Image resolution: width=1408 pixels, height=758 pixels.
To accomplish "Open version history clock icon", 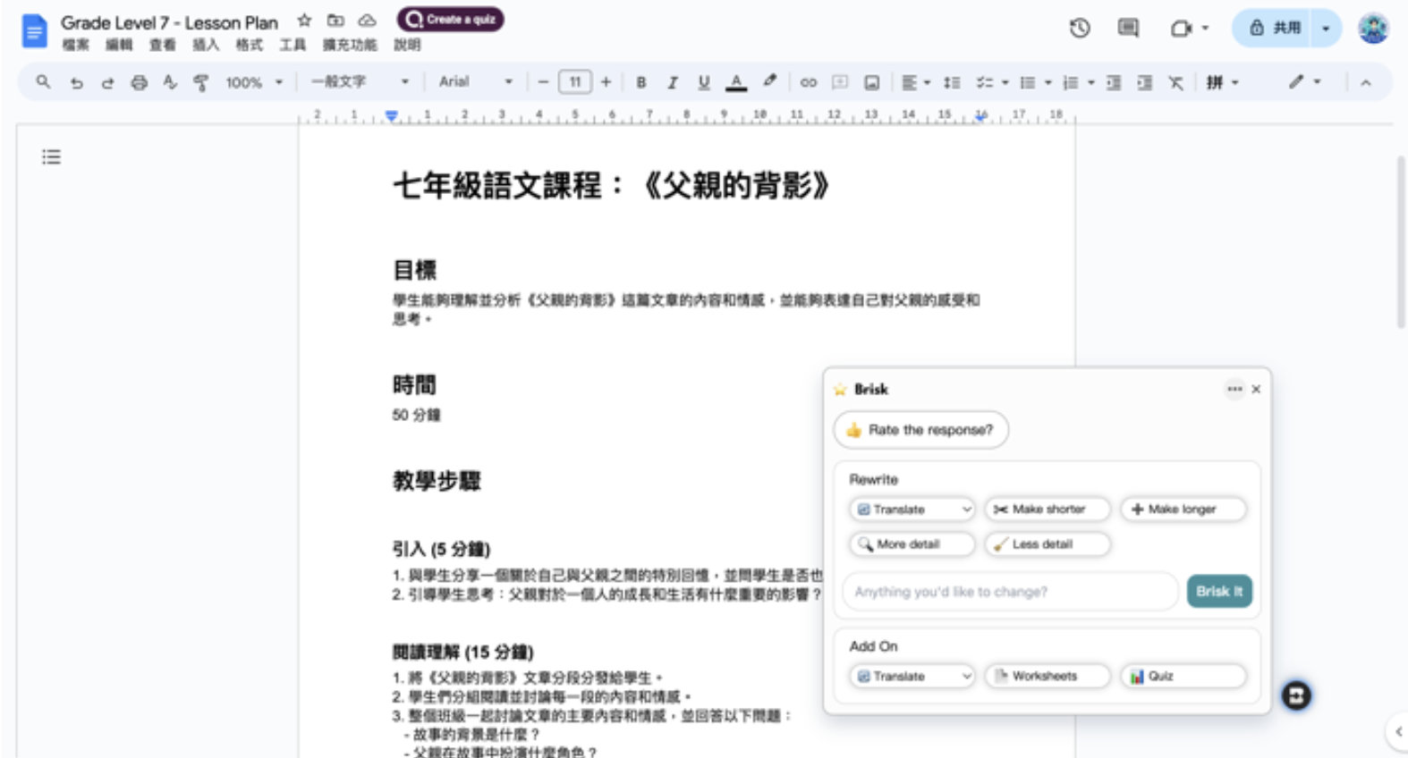I will pyautogui.click(x=1080, y=29).
